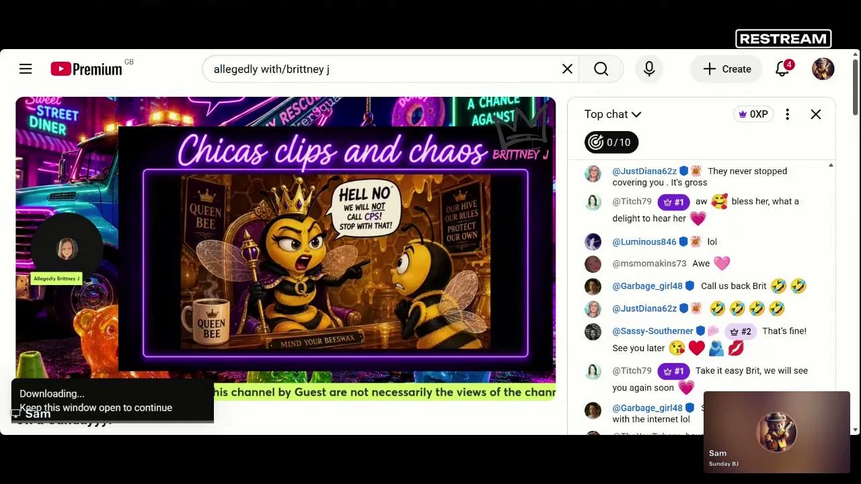The height and width of the screenshot is (484, 861).
Task: Open @Titch79 on 'aw bless her' message
Action: (x=632, y=202)
